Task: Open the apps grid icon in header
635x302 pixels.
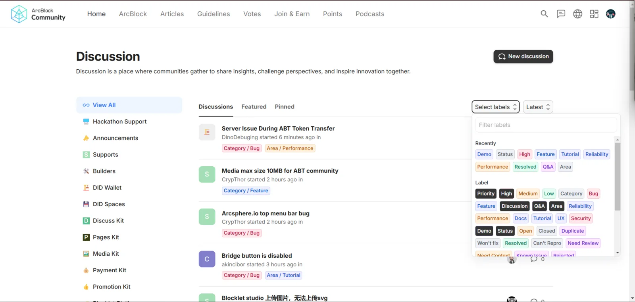Action: pos(594,14)
